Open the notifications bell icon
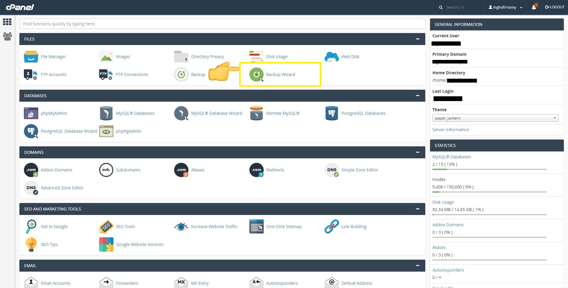Viewport: 568px width, 288px height. [x=534, y=7]
